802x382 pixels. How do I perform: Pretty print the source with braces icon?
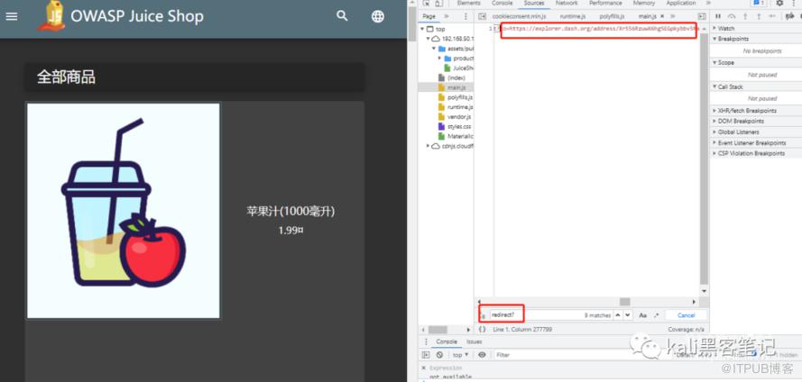pos(483,329)
